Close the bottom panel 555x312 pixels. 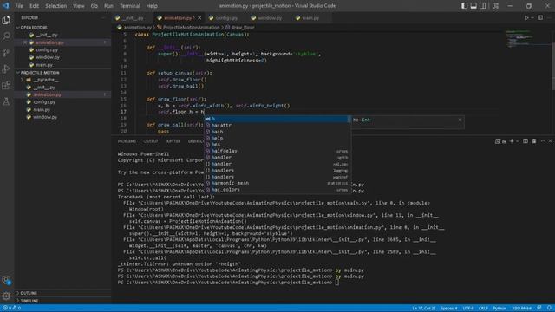tap(551, 141)
